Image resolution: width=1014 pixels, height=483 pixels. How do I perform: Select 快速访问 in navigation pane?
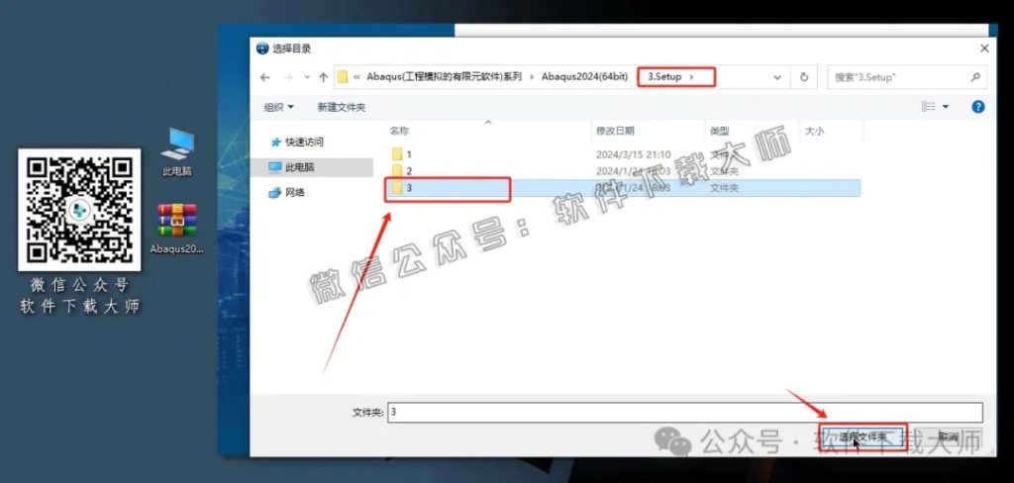coord(297,142)
